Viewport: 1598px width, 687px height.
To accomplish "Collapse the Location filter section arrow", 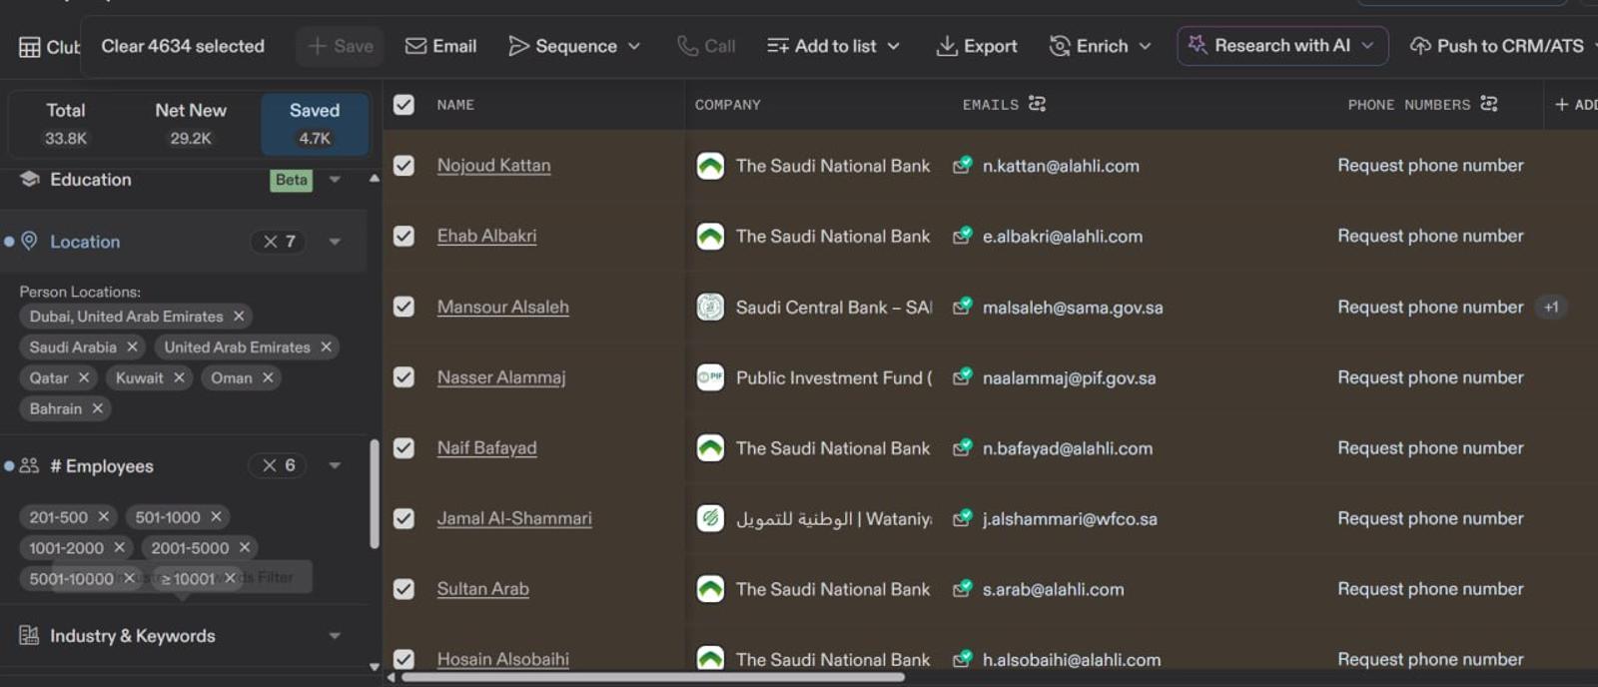I will tap(335, 242).
